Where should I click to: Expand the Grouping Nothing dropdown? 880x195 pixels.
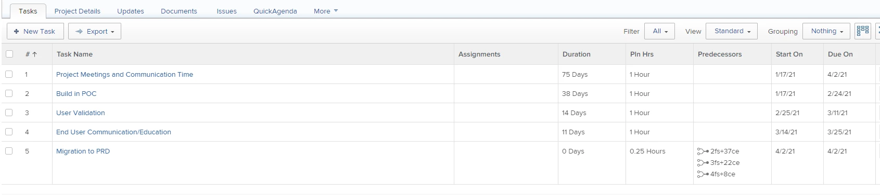(x=826, y=31)
